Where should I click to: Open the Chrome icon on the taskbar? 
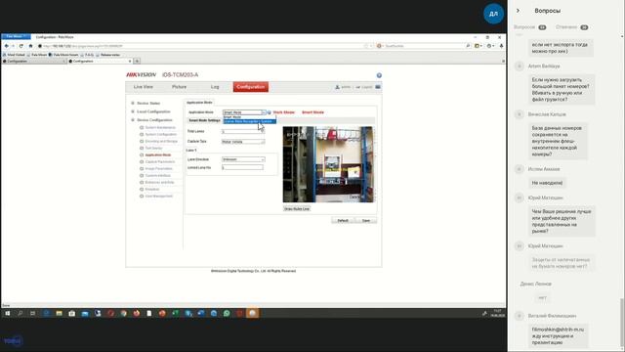tap(124, 313)
